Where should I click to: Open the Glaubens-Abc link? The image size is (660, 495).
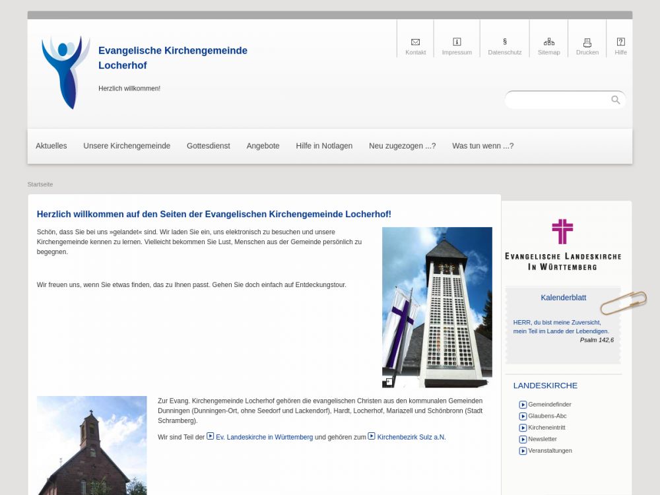[547, 416]
